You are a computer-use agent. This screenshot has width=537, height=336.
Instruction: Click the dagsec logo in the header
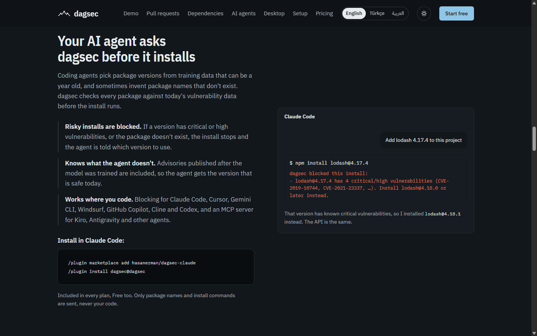[78, 14]
